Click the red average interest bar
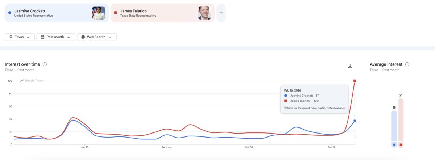 pos(401,119)
